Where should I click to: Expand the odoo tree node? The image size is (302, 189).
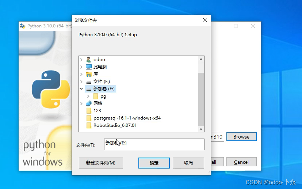pos(81,60)
